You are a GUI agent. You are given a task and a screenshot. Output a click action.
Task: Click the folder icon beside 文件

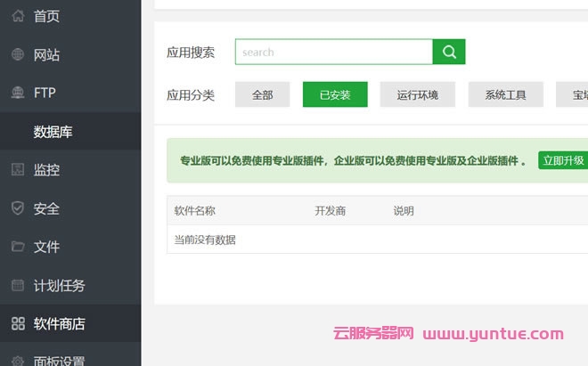click(x=18, y=247)
